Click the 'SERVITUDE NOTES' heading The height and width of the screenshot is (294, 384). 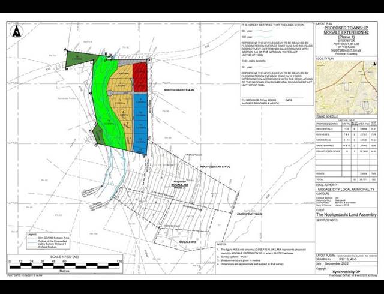[326, 220]
